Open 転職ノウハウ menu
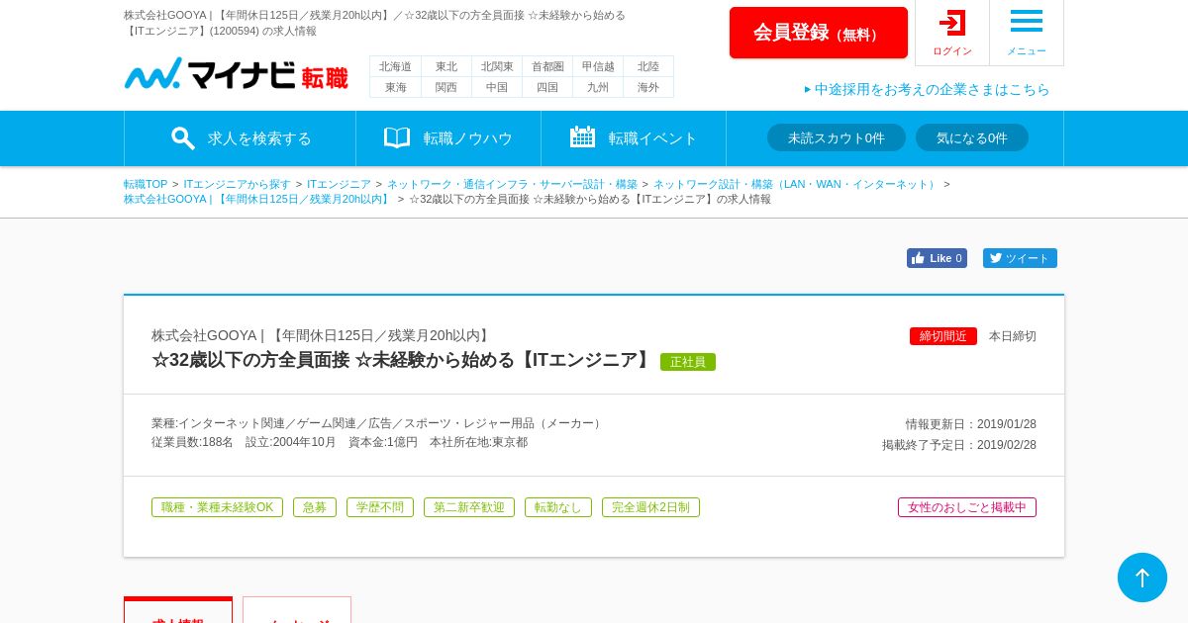 [x=448, y=138]
